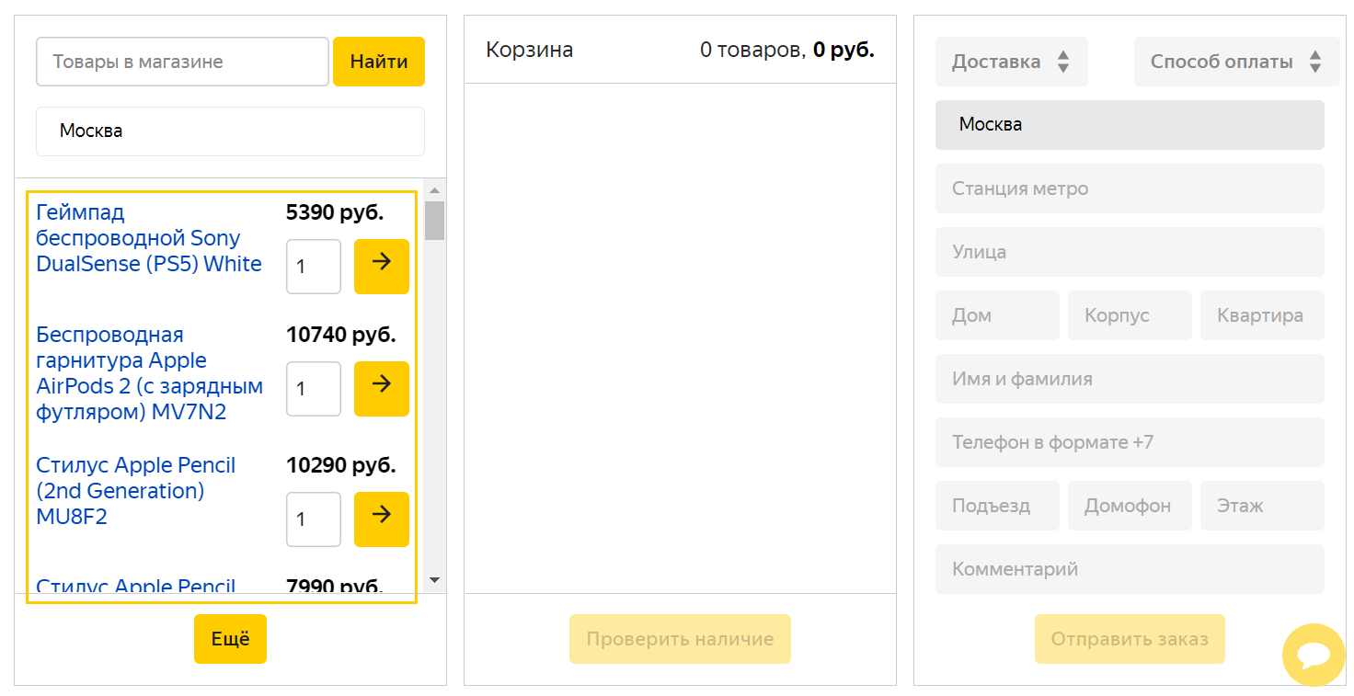
Task: Open the chat bubble widget
Action: [1314, 655]
